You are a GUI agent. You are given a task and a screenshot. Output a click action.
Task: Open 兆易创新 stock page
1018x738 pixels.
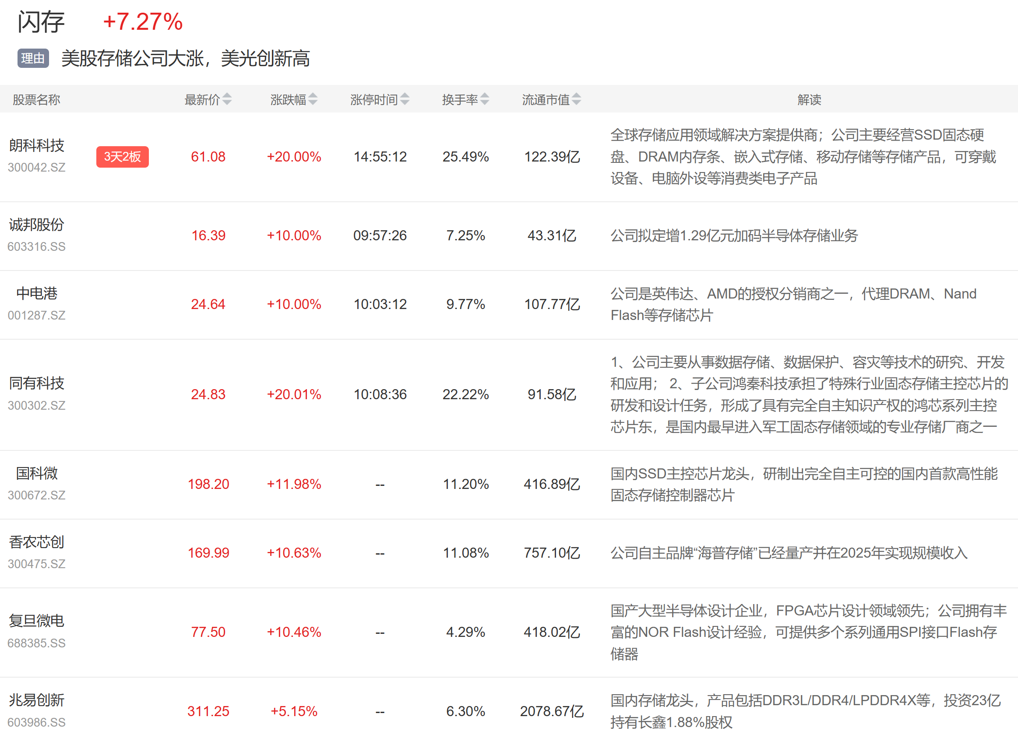click(37, 700)
